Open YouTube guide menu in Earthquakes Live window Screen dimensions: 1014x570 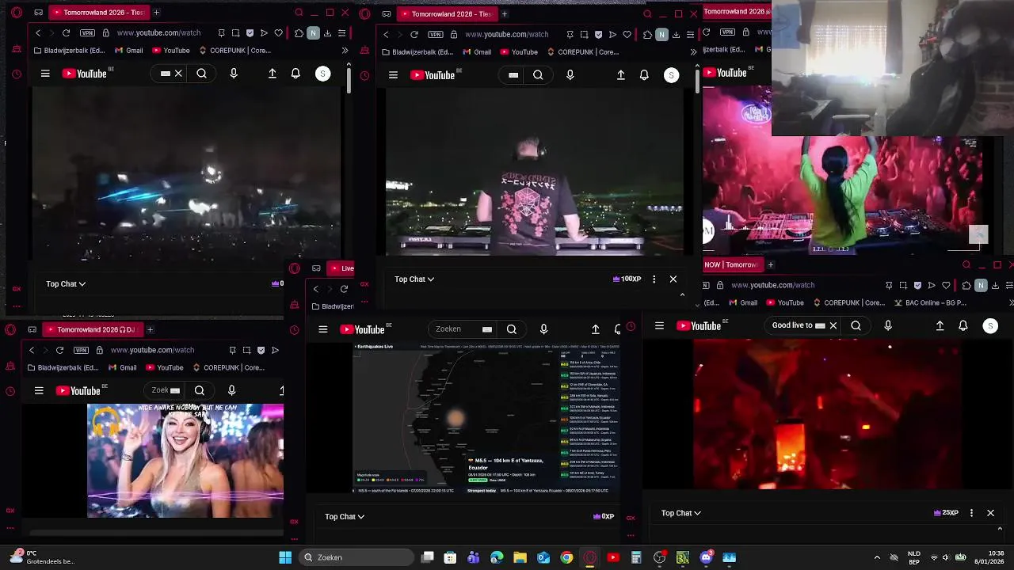click(x=323, y=329)
